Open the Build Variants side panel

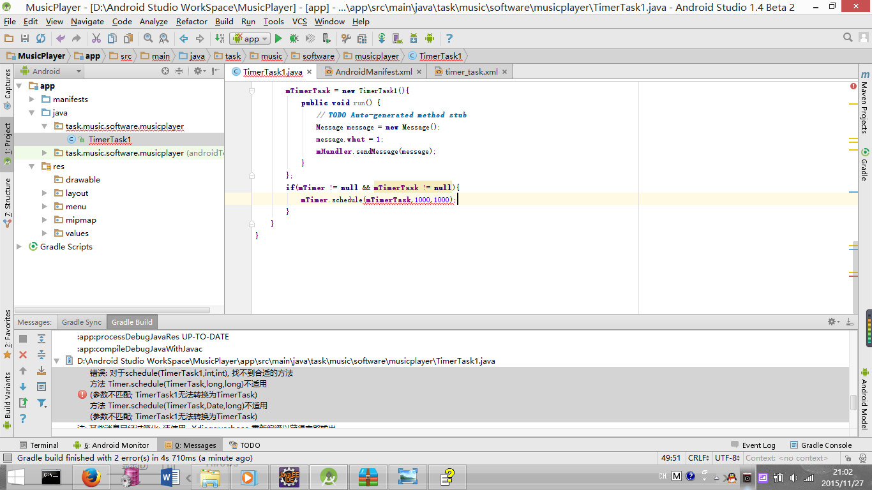pos(7,402)
